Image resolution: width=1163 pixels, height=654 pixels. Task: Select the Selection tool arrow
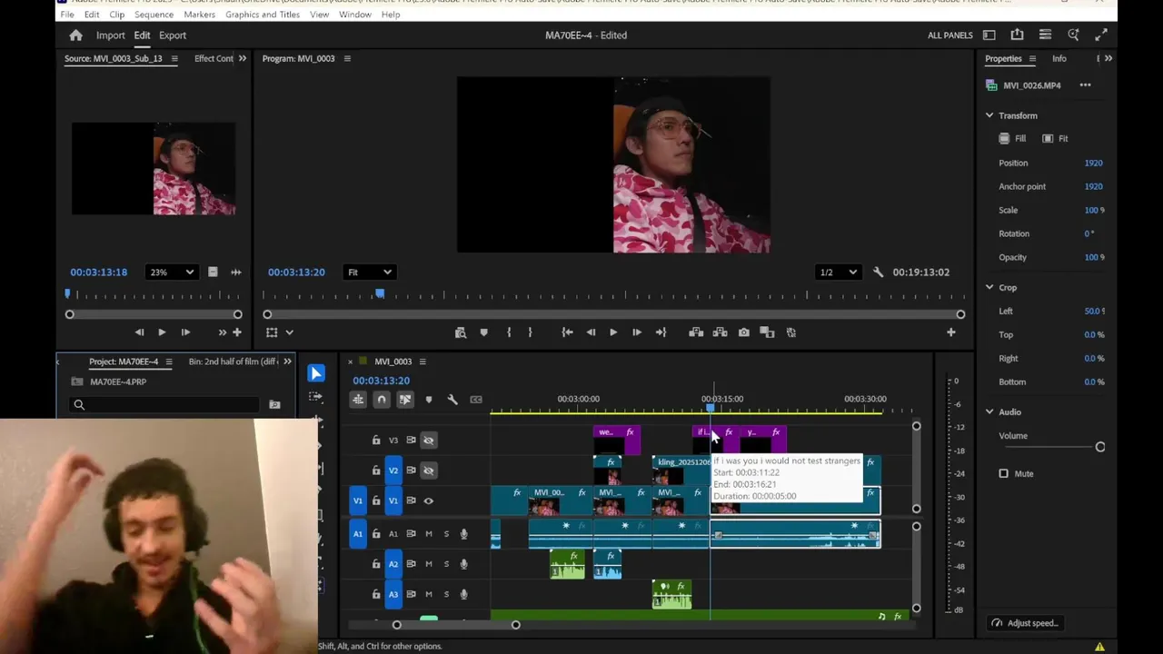coord(316,373)
